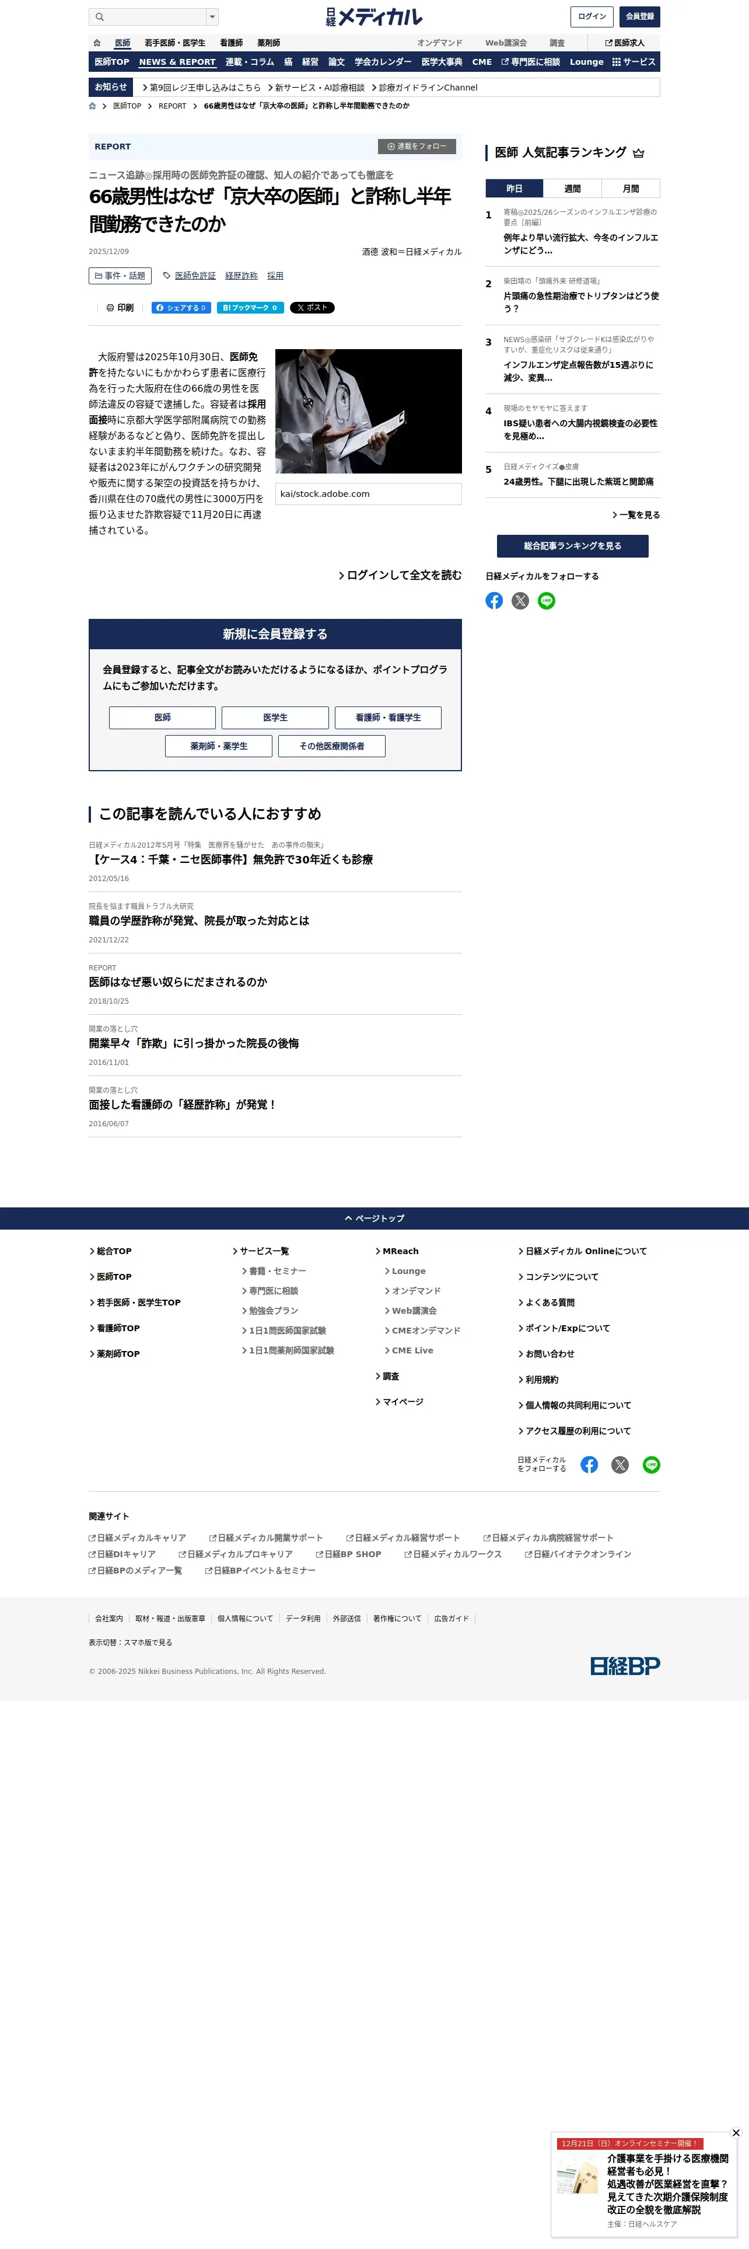Open ranking article 片頭痛の急性期治療

coord(581,302)
